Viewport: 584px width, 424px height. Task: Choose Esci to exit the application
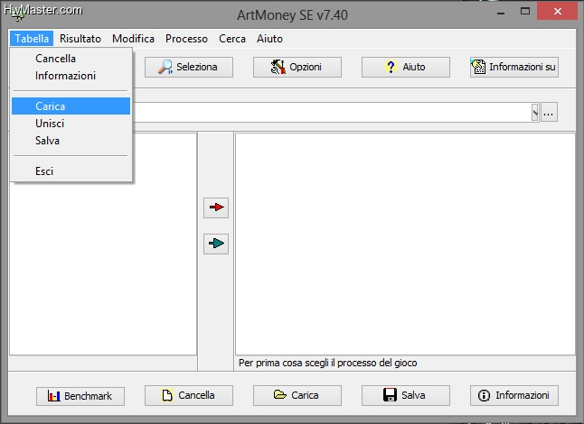71,171
